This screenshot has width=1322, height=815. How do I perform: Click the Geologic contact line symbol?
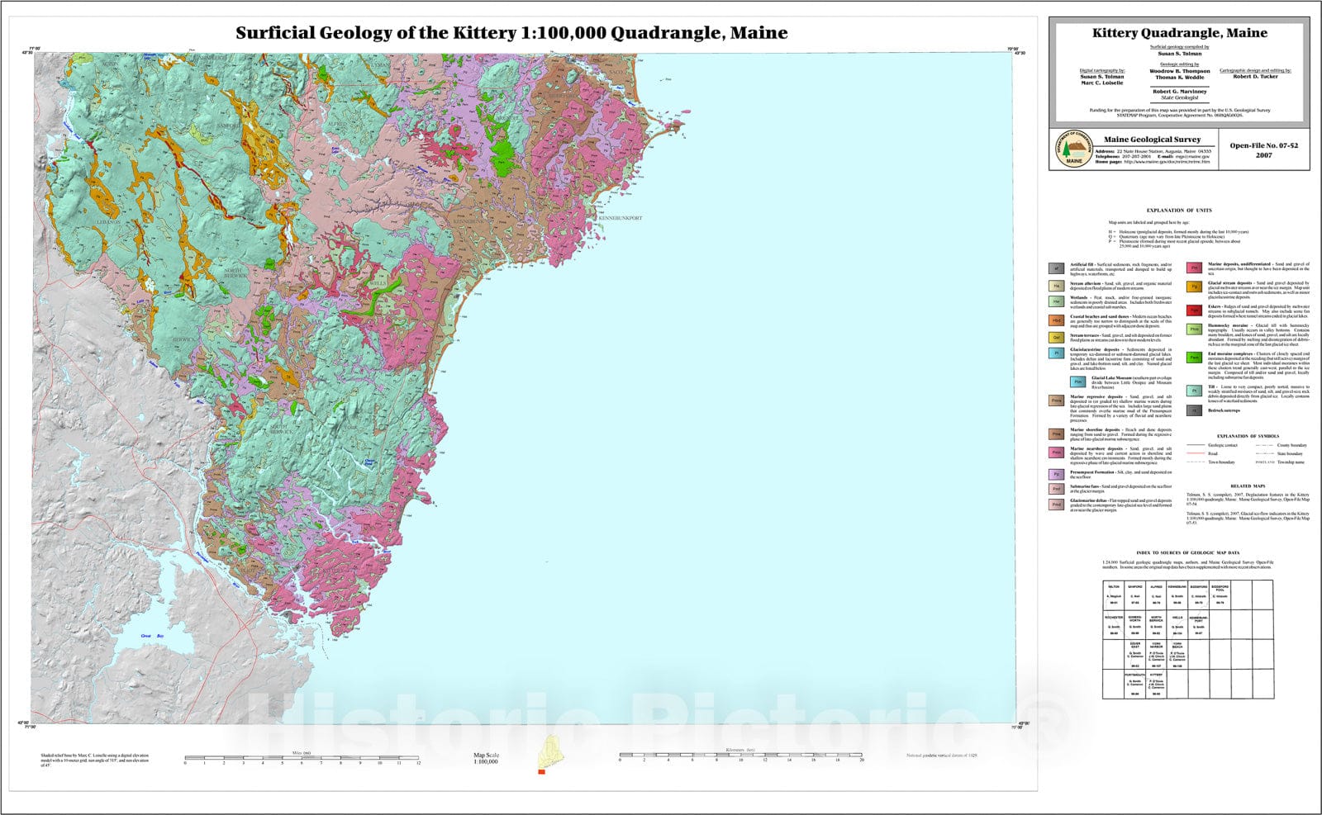(x=1196, y=444)
